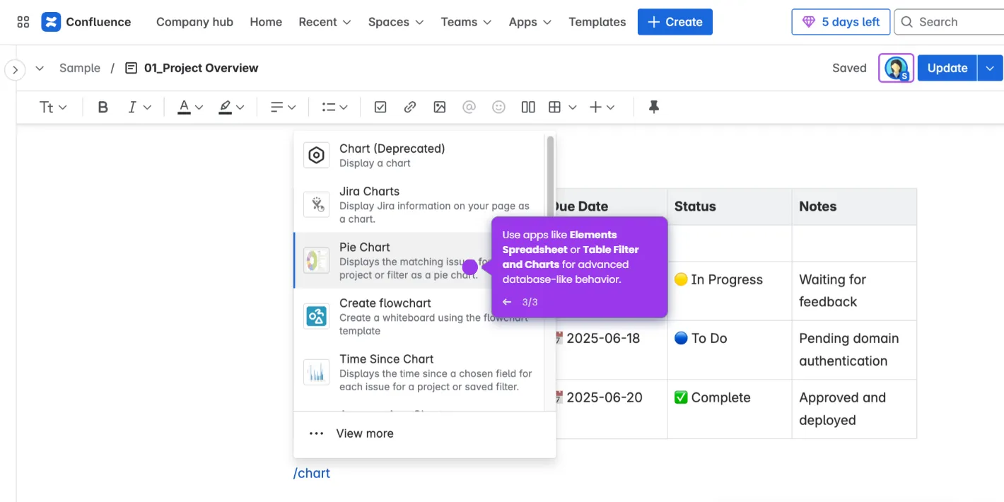Click the pin toolbar icon
The width and height of the screenshot is (1004, 502).
pyautogui.click(x=654, y=107)
